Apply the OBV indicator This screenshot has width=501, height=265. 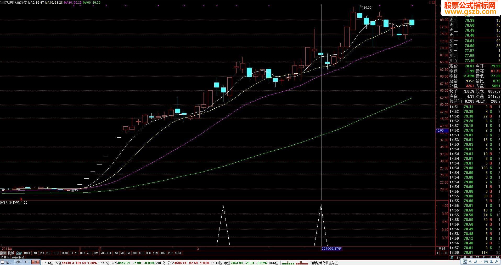click(x=82, y=253)
